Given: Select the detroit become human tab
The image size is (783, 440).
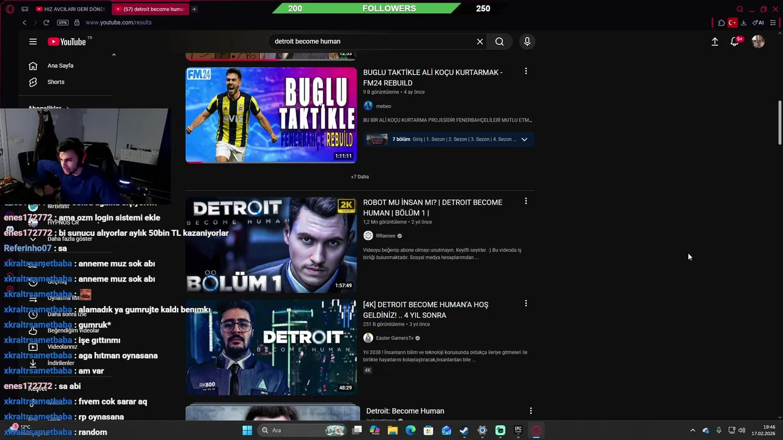Looking at the screenshot, I should (149, 9).
